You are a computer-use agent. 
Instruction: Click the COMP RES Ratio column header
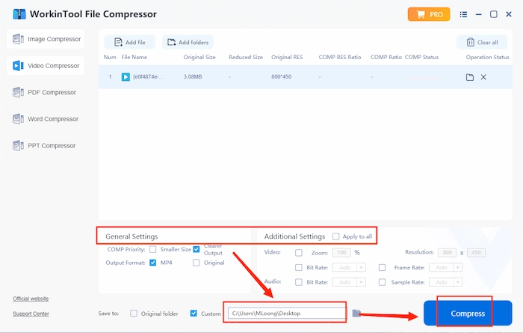(340, 57)
